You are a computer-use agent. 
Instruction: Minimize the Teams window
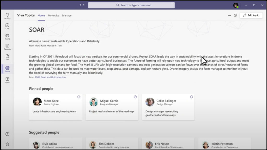[246, 5]
